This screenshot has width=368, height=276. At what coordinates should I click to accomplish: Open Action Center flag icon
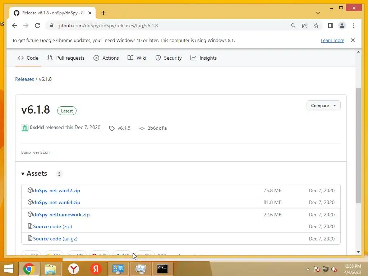[317, 269]
